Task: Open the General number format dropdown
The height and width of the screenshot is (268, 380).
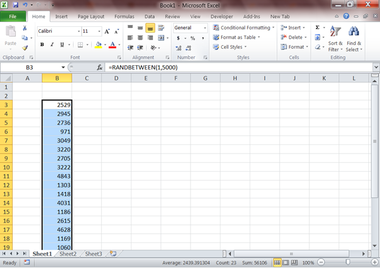Action: click(x=205, y=28)
